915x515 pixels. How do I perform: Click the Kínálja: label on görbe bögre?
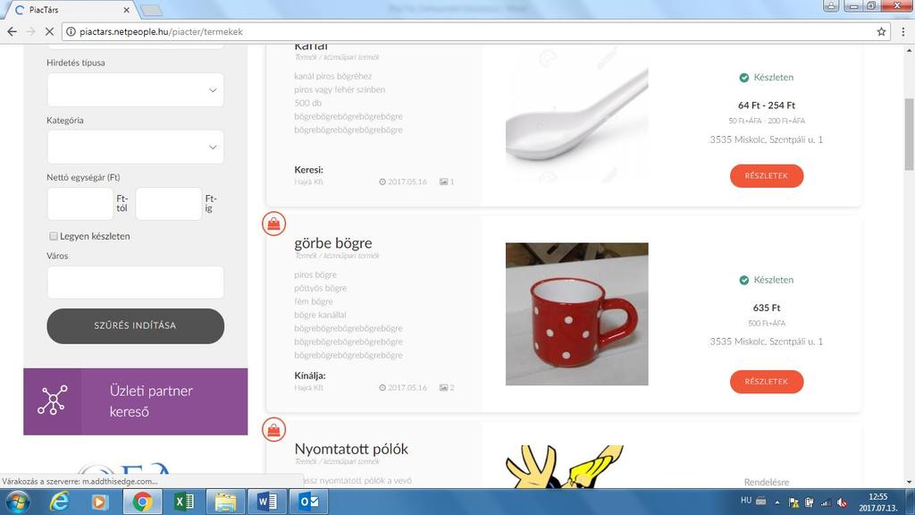[x=310, y=376]
